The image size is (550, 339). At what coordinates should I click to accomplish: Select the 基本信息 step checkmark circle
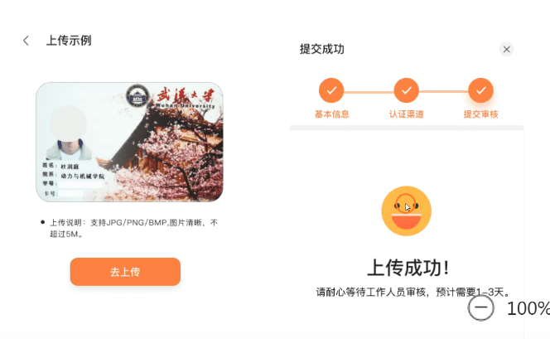(331, 90)
